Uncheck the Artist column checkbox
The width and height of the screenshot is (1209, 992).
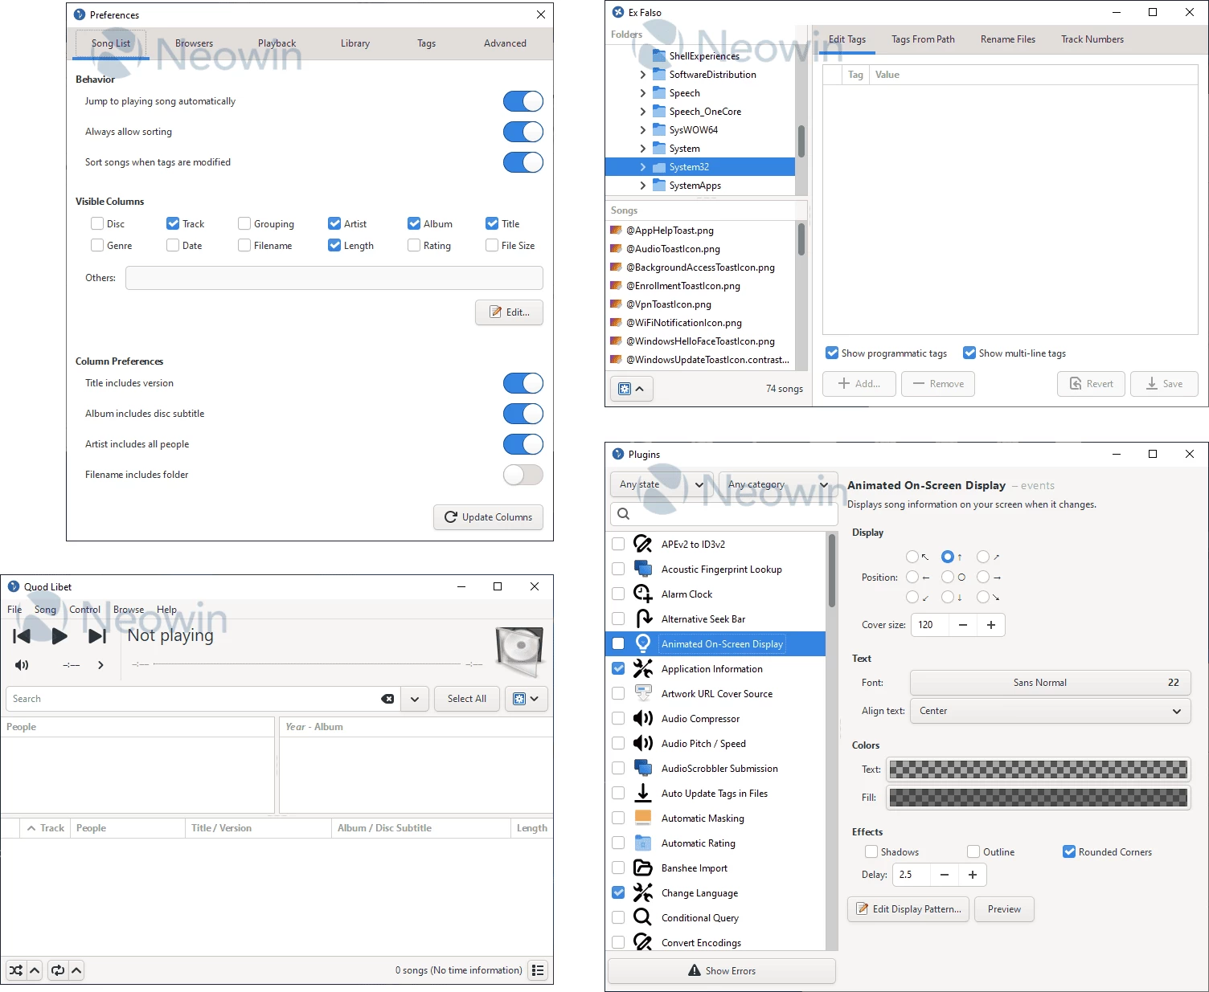point(334,223)
